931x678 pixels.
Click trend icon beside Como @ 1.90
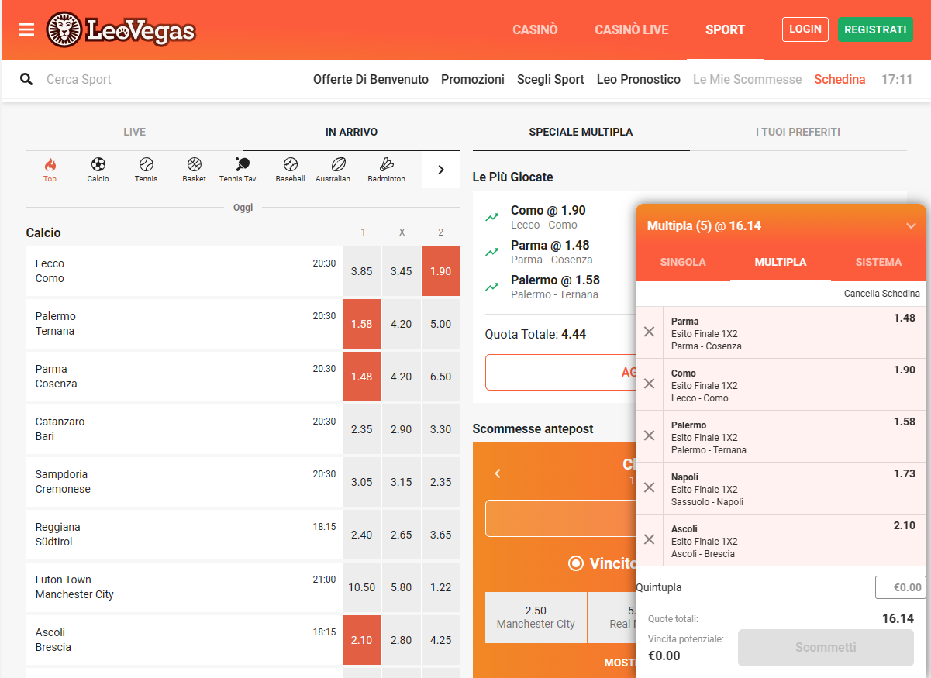click(491, 217)
